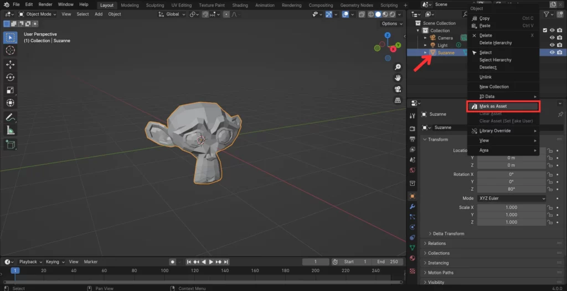Select the Measure ruler tool
This screenshot has width=567, height=291.
(10, 130)
